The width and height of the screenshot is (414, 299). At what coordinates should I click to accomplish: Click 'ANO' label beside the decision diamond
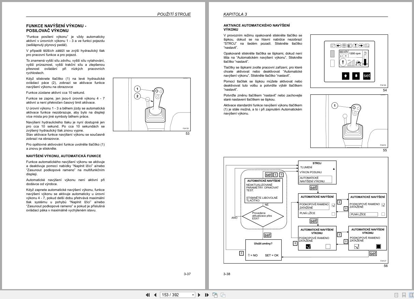[x=234, y=218]
